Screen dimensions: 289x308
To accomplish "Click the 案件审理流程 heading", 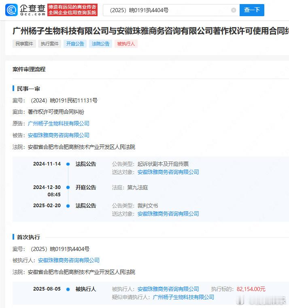I will [x=29, y=69].
